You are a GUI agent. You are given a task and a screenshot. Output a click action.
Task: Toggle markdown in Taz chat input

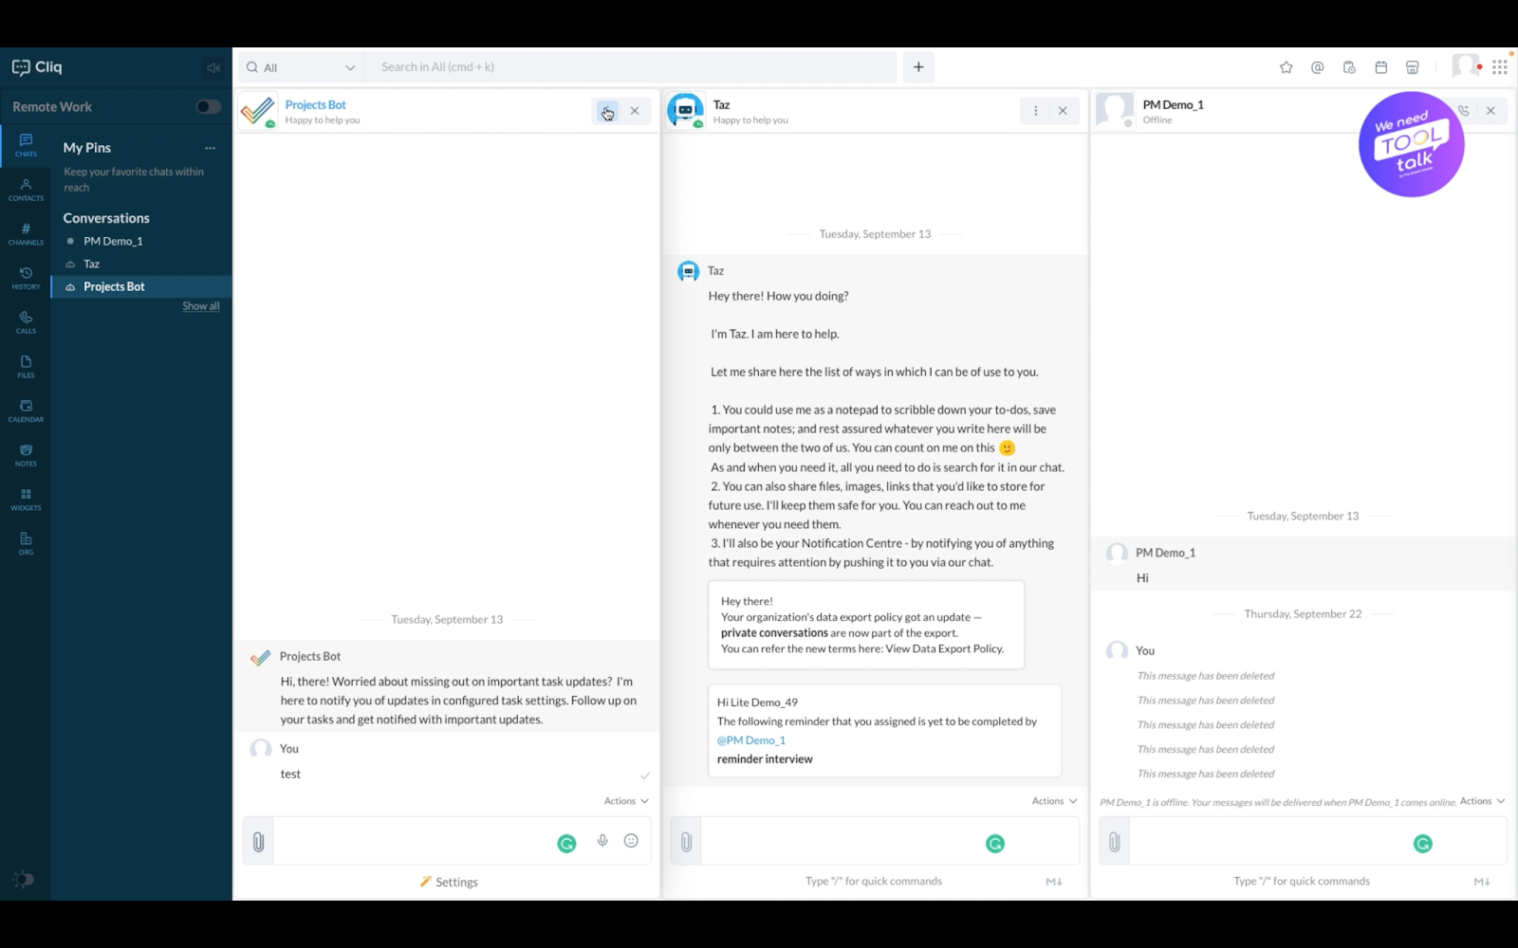click(x=1053, y=882)
